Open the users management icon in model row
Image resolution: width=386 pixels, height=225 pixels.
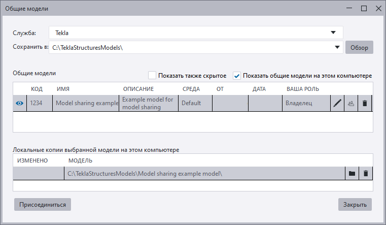tap(351, 103)
